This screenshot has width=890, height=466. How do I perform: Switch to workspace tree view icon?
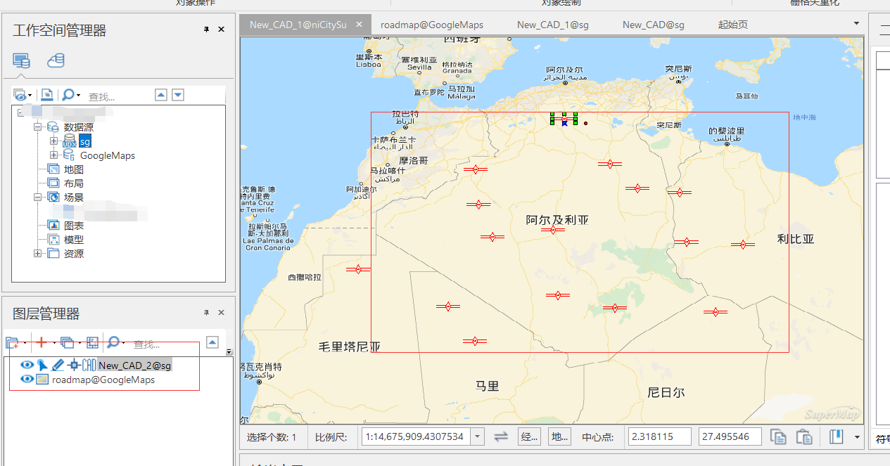[x=21, y=60]
